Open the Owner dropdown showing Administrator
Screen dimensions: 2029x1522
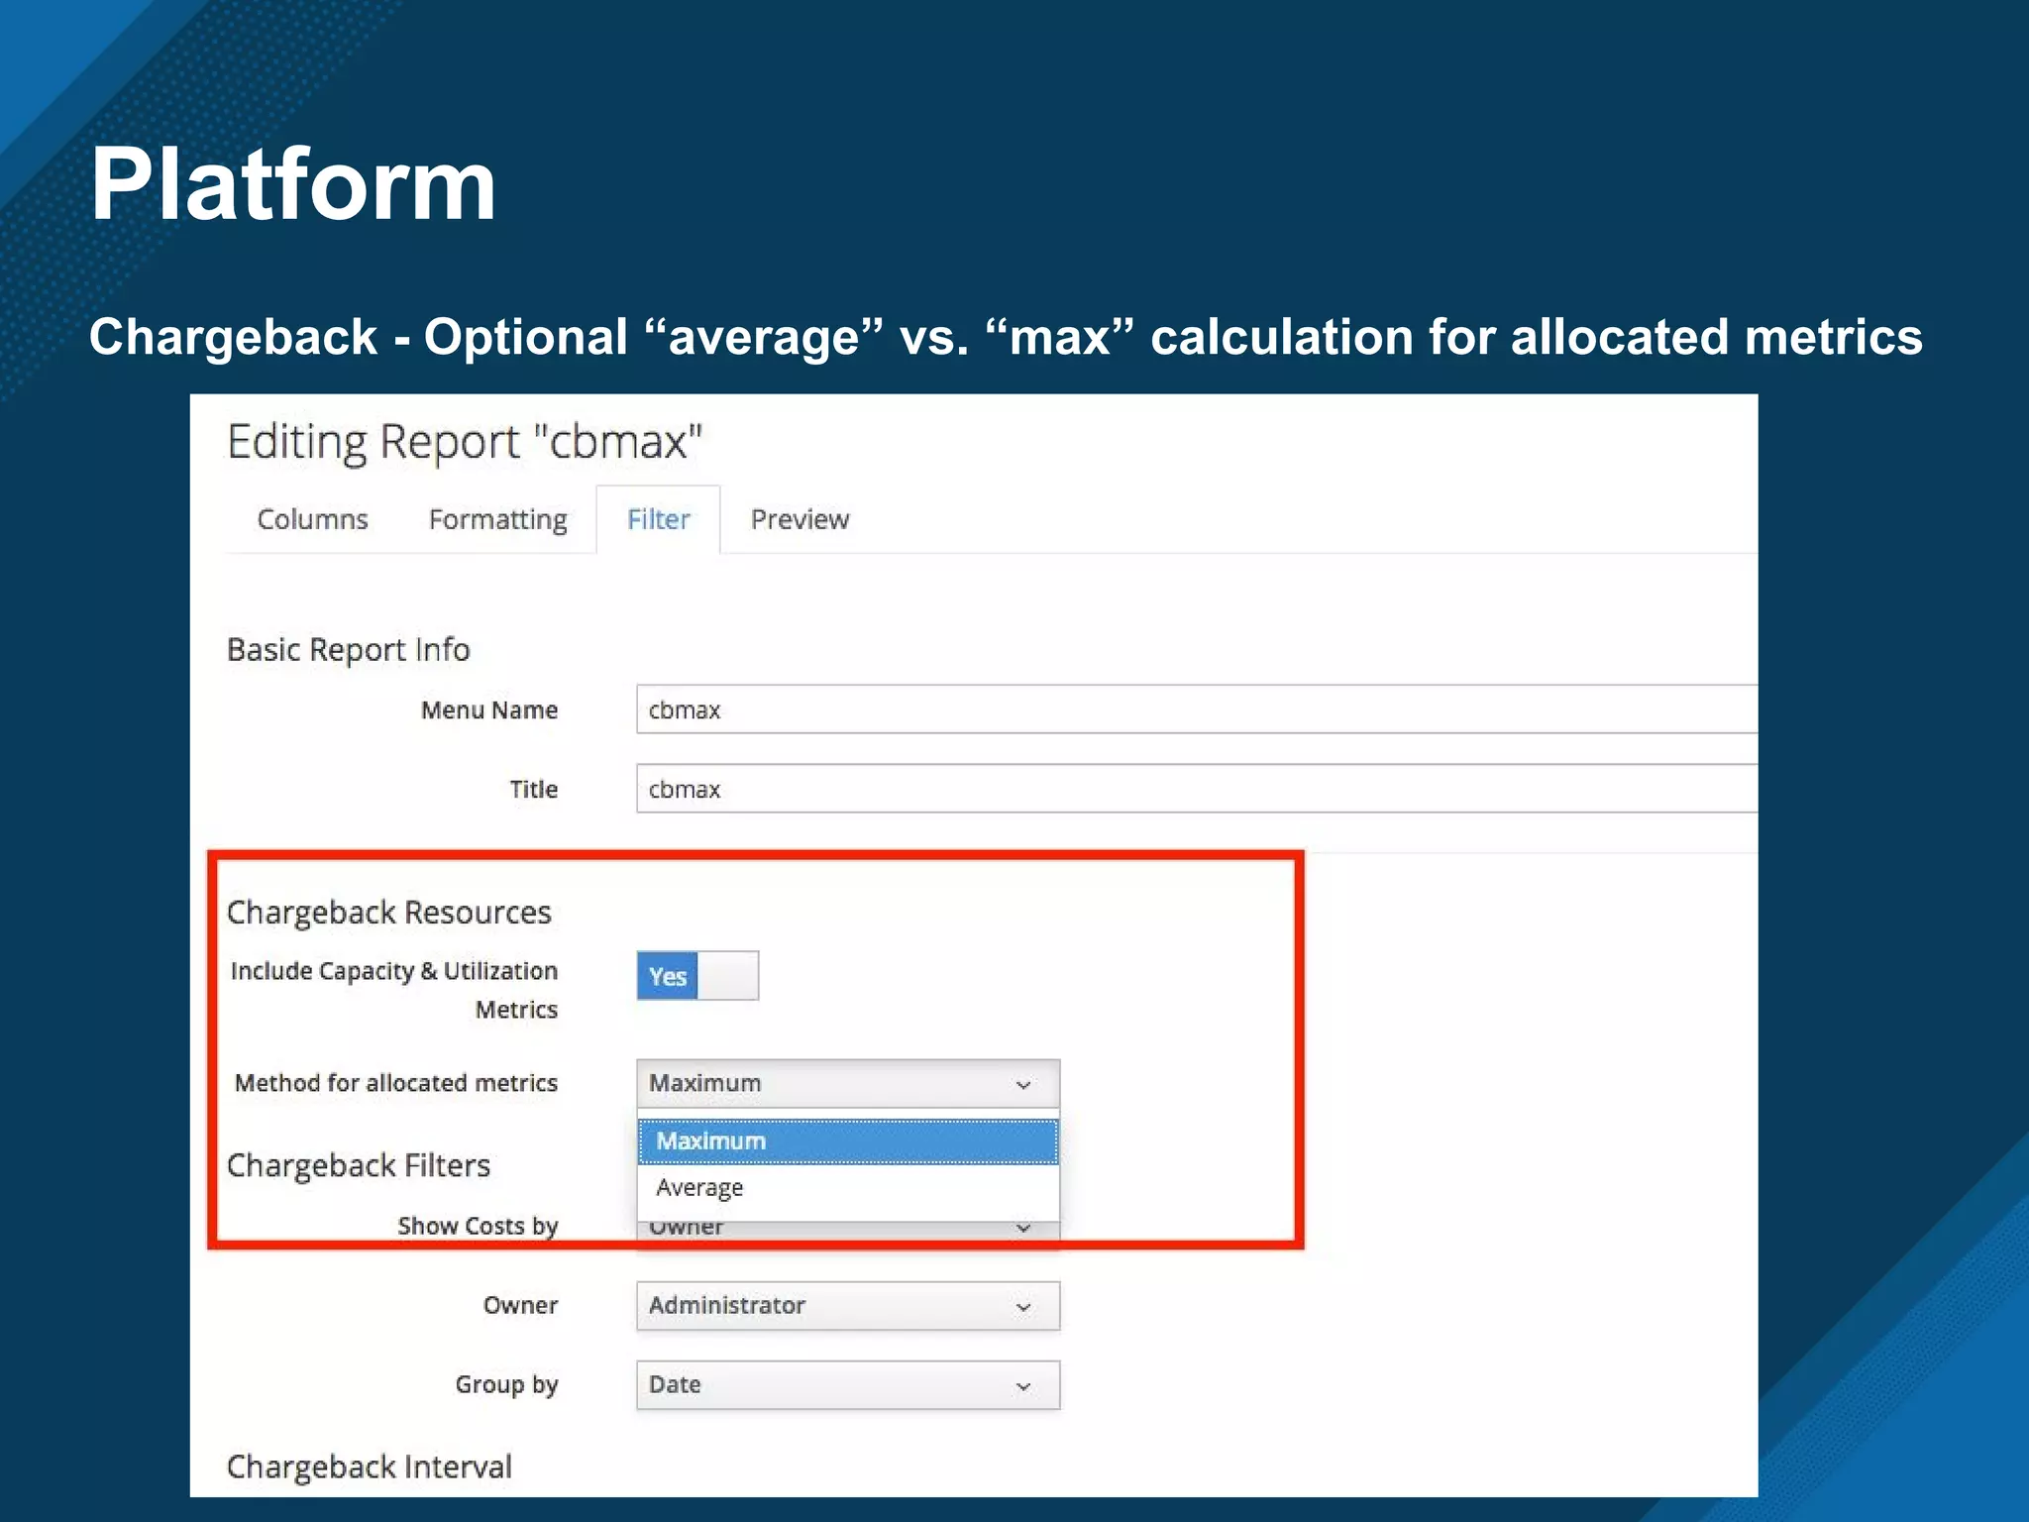[x=848, y=1305]
